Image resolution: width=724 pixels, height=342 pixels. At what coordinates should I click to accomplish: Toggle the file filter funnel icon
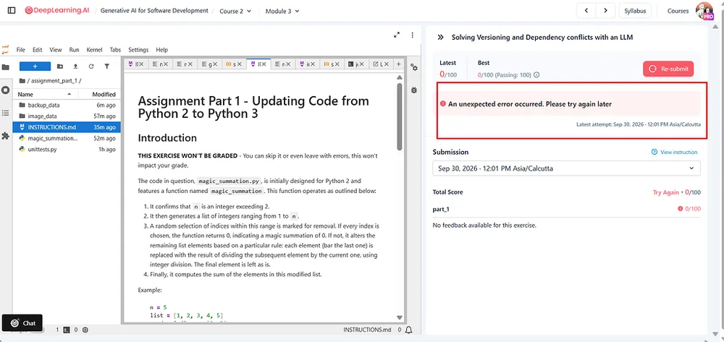pyautogui.click(x=107, y=67)
